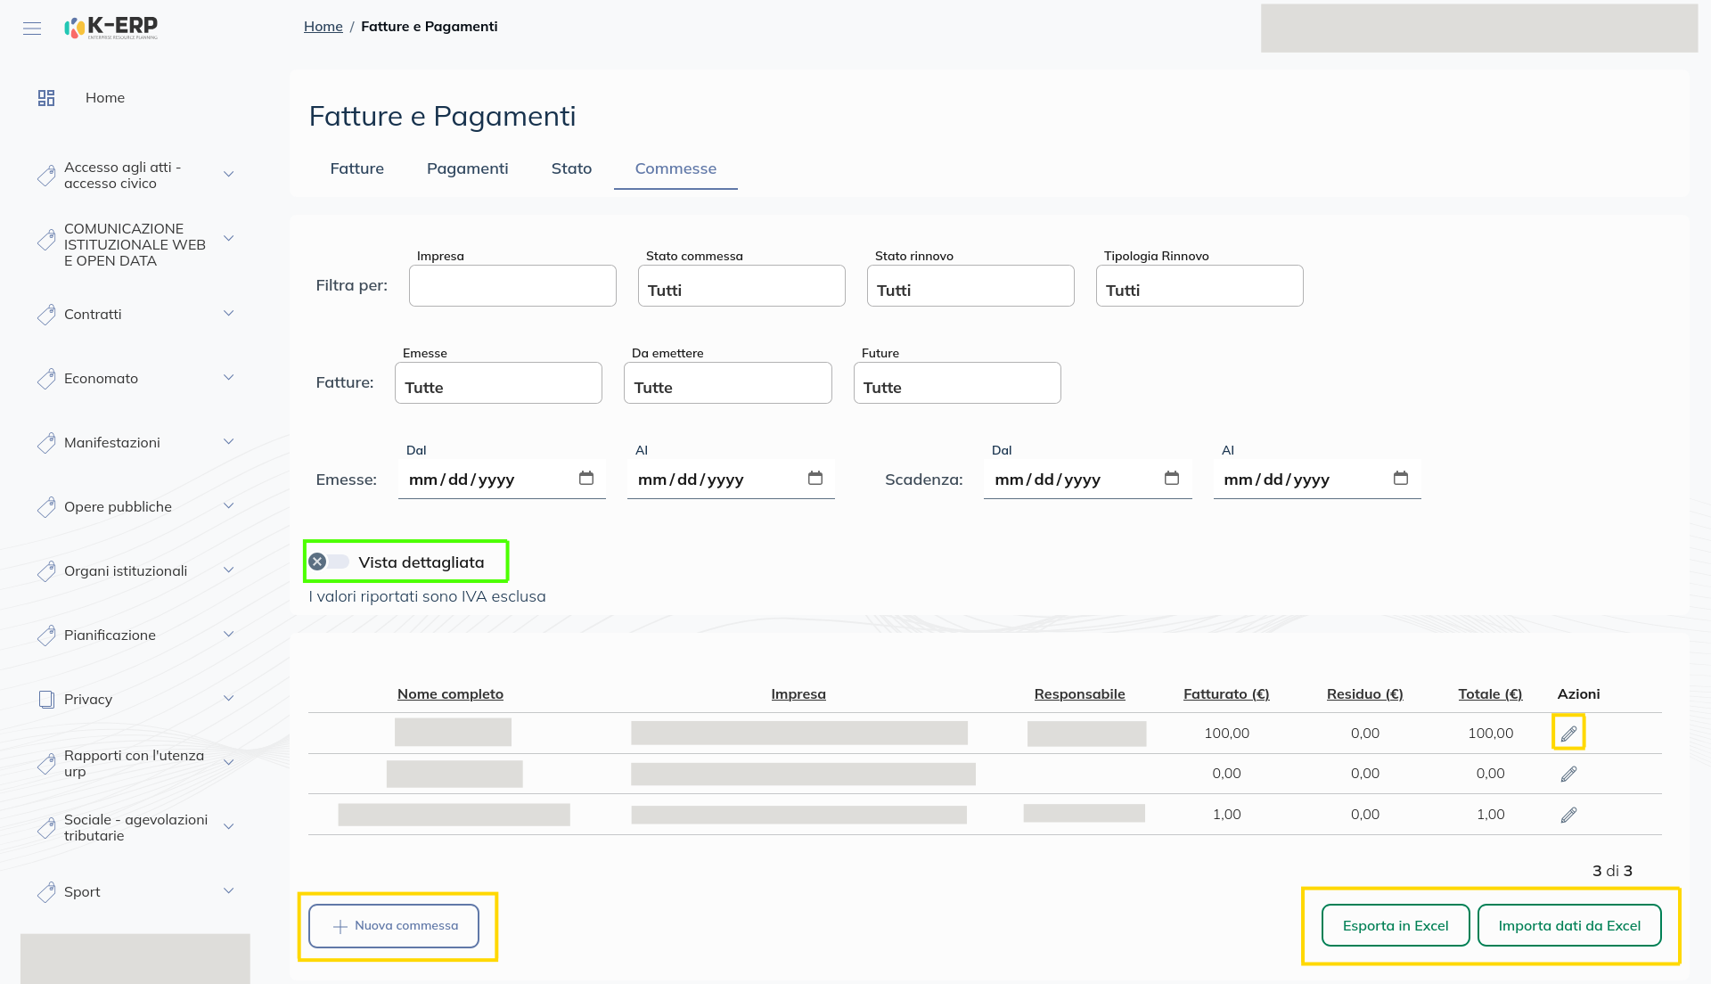The height and width of the screenshot is (984, 1711).
Task: Open calendar picker for Scadenza Al date
Action: 1400,479
